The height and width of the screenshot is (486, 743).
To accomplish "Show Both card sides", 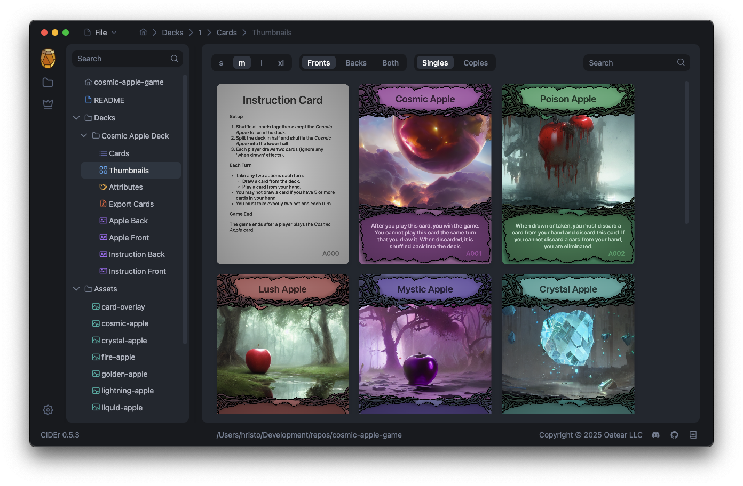I will pos(390,63).
